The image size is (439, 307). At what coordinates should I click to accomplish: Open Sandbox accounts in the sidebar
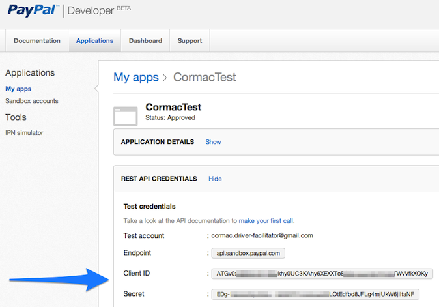(x=32, y=101)
